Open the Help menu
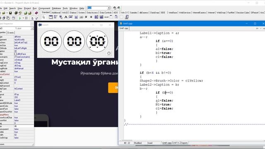This screenshot has height=149, width=265. [82, 8]
